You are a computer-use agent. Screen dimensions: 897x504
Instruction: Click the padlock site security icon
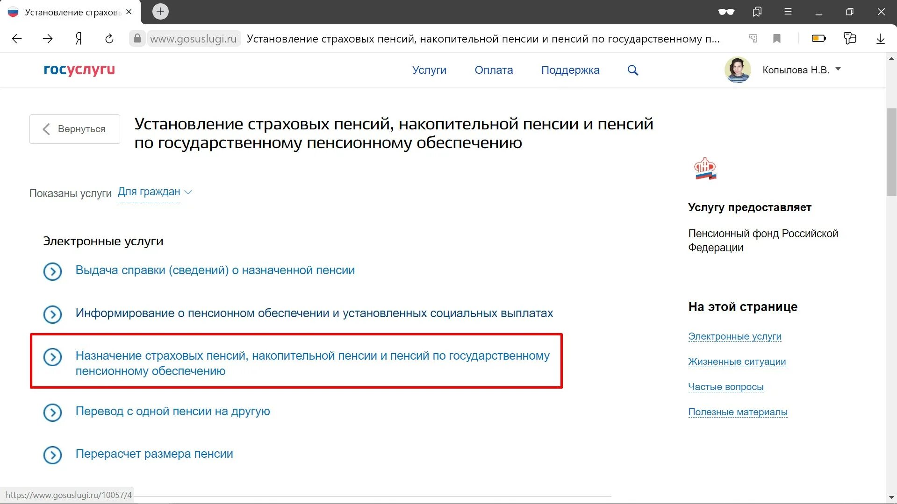pos(137,38)
